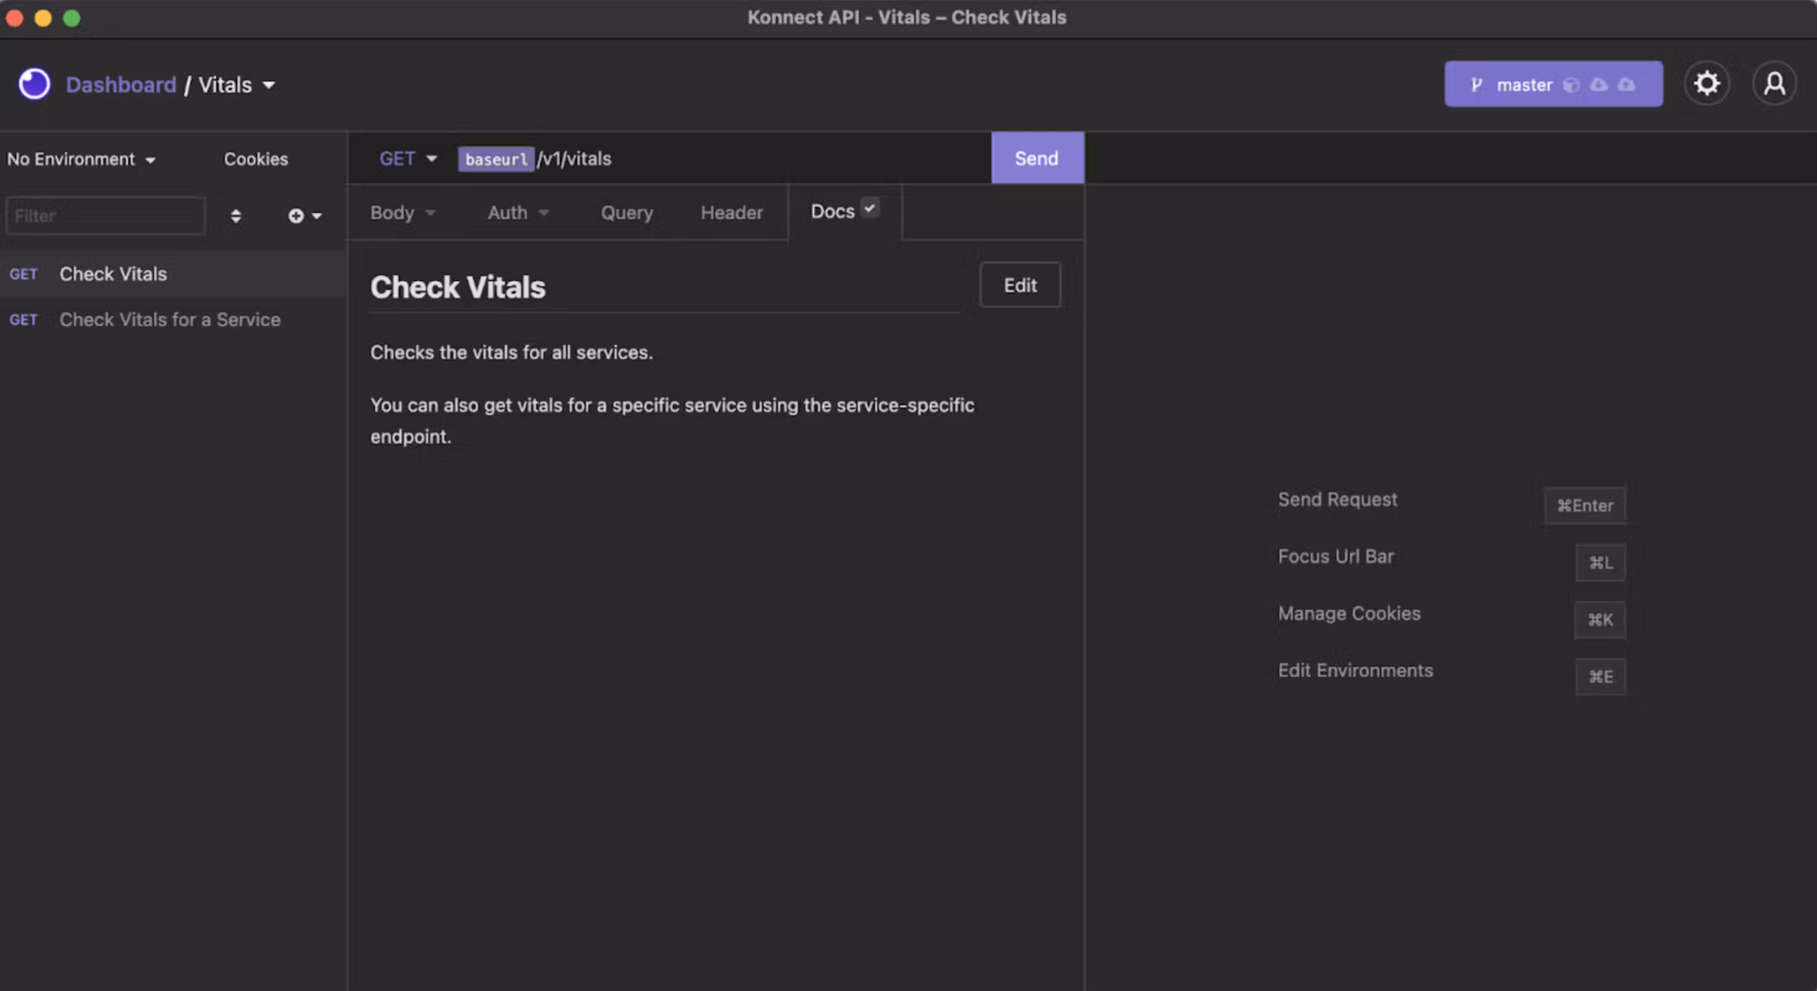Open the GET method dropdown
This screenshot has height=991, width=1817.
408,158
